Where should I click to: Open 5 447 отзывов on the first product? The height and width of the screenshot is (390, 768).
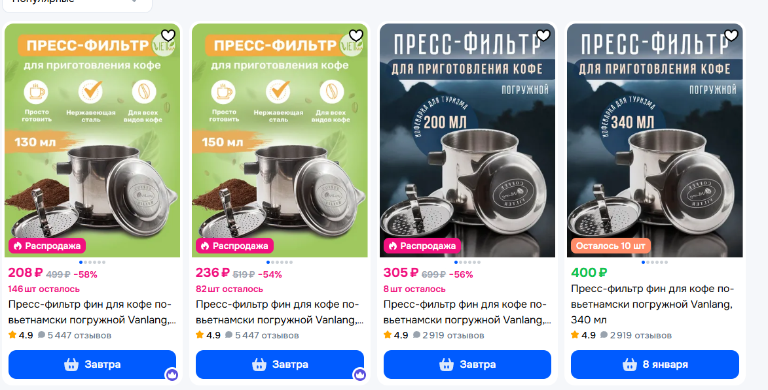(x=75, y=335)
